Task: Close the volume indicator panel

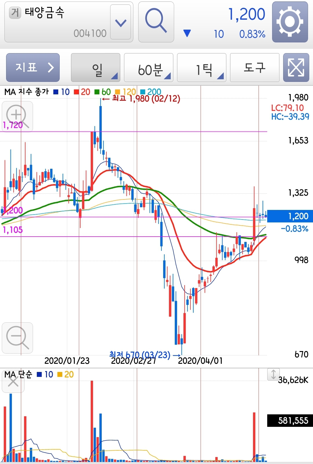Action: (x=13, y=382)
